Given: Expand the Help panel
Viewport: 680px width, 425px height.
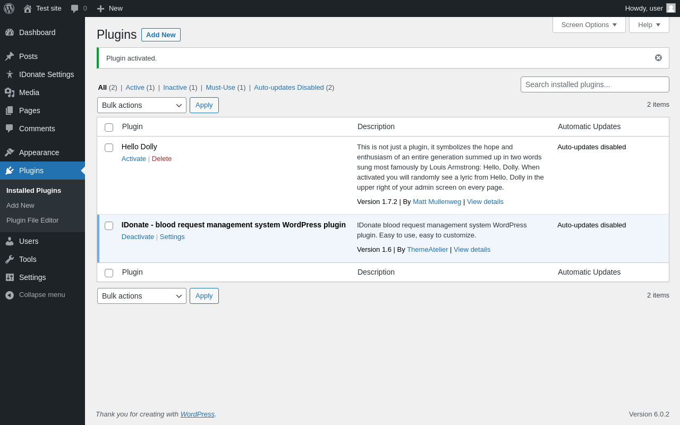Looking at the screenshot, I should pyautogui.click(x=649, y=24).
